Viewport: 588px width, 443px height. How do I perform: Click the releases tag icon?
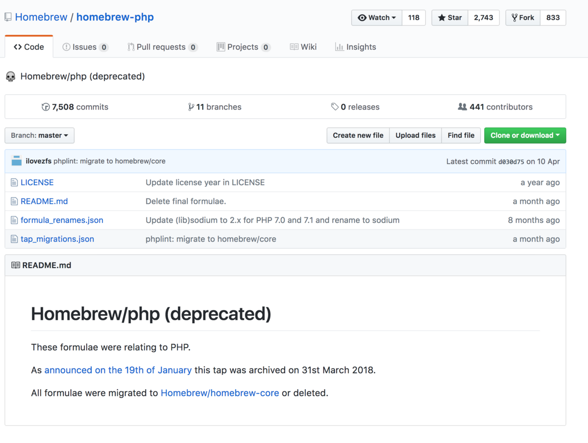[x=335, y=107]
